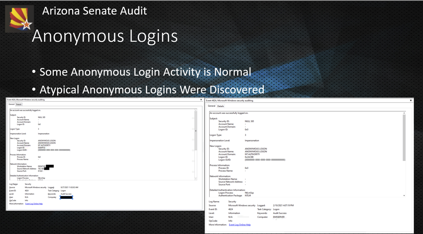This screenshot has height=234, width=423.
Task: Select the redacted Computer field in left dialog
Action: point(66,197)
